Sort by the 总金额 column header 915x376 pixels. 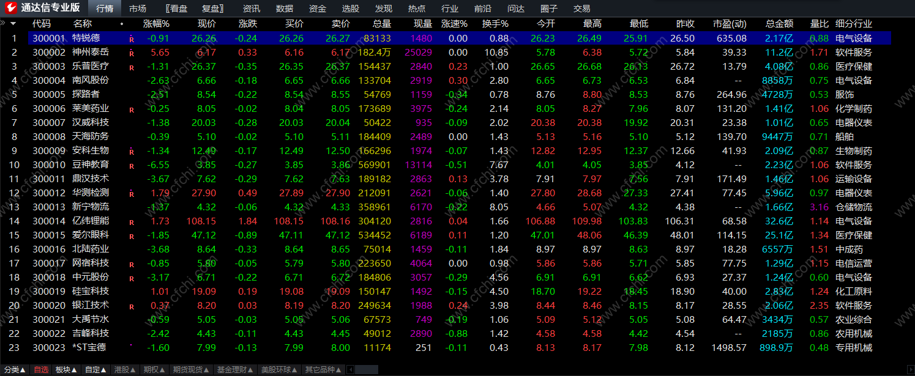779,24
